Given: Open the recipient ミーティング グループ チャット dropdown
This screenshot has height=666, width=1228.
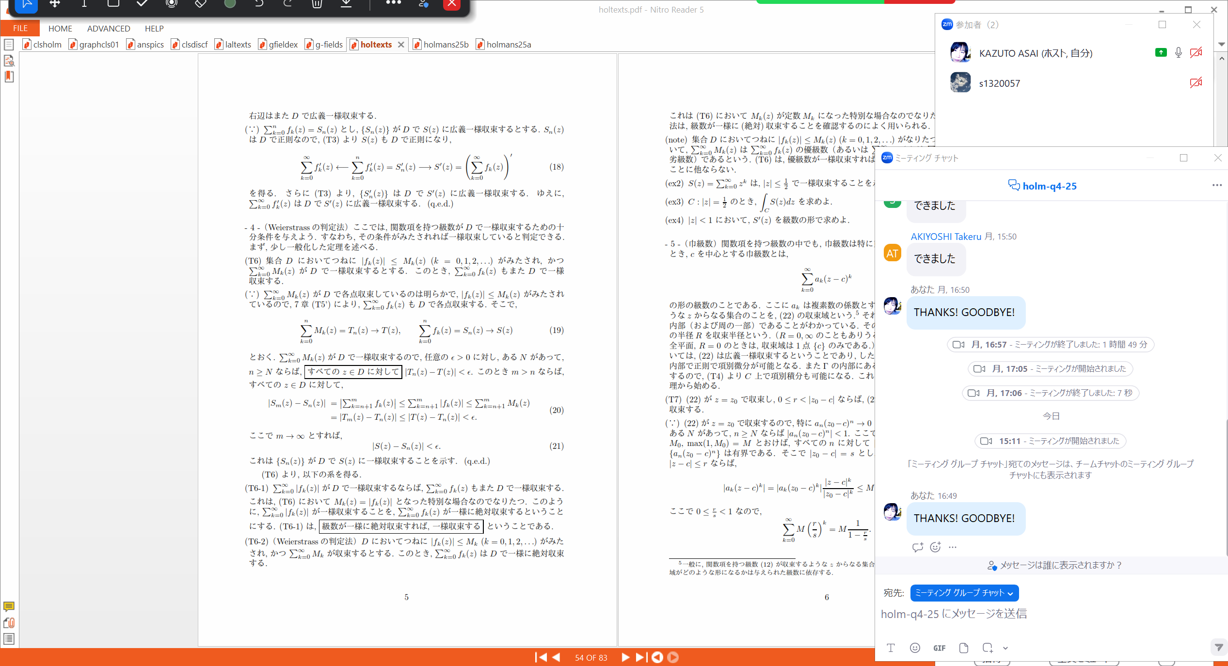Looking at the screenshot, I should [x=964, y=593].
